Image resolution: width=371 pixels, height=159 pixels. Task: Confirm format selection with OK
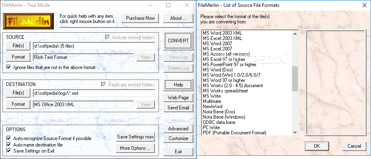pyautogui.click(x=317, y=146)
